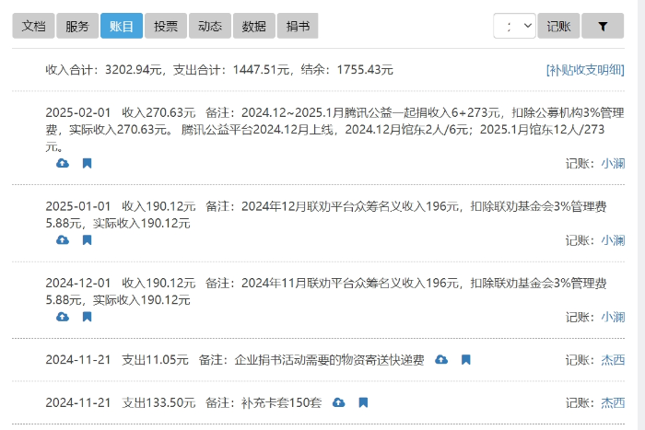Click bookmark icon on 支出133.50元 expense entry

[x=363, y=402]
